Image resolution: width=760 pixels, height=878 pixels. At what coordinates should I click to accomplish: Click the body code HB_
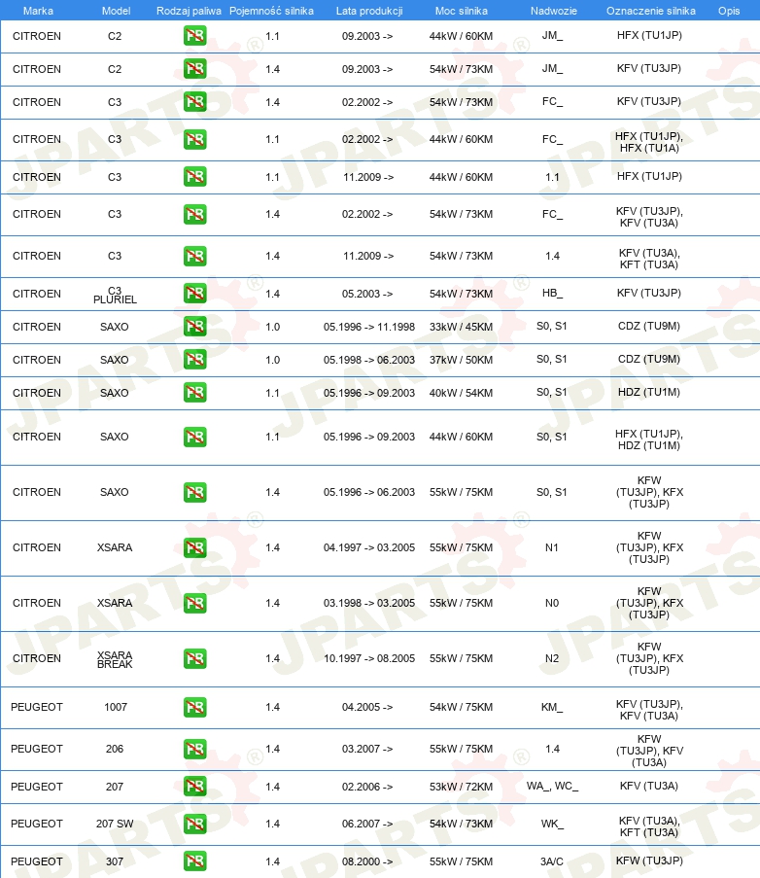552,293
